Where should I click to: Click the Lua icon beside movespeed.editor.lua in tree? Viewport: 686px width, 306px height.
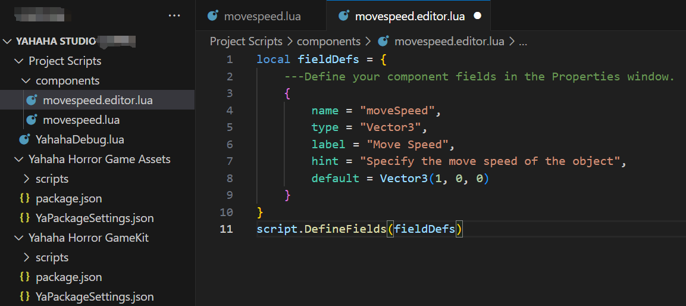[32, 100]
